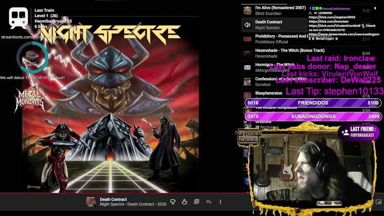Click Blasphereion track thumbnail in queue
The height and width of the screenshot is (216, 384).
click(247, 95)
